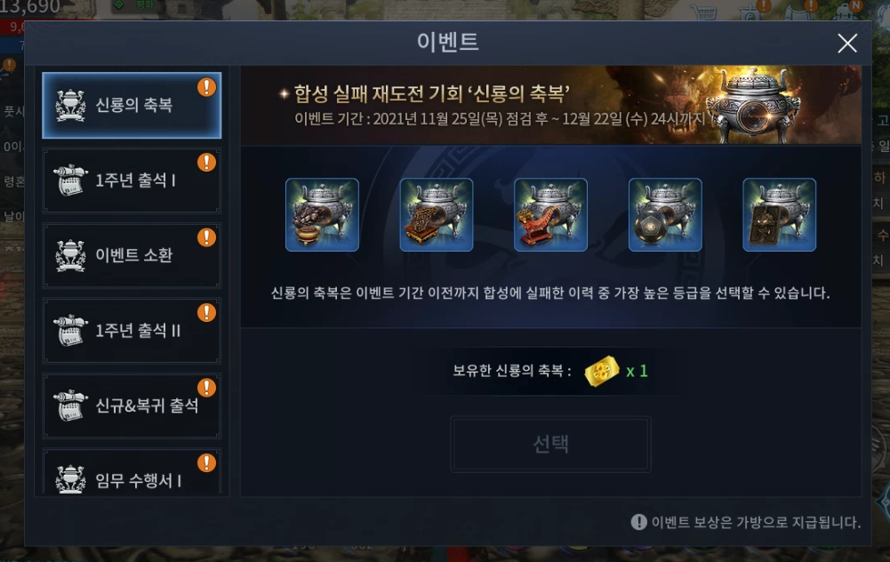Click the gold 신룡의 축복 ticket icon

tap(602, 372)
